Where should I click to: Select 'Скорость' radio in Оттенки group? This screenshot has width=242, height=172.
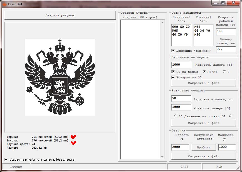coord(182,140)
